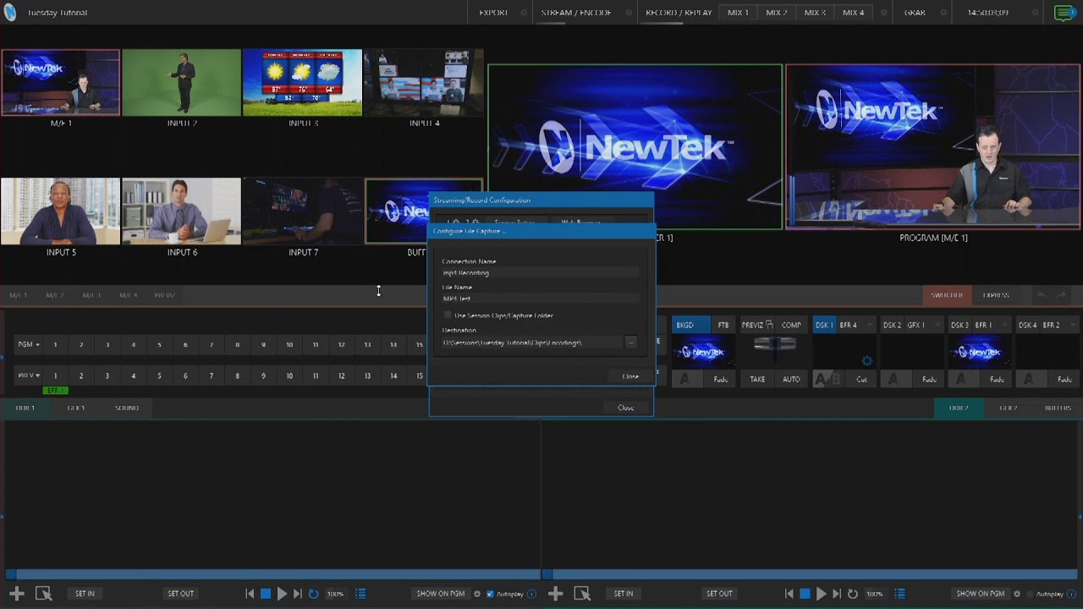Toggle the DSK 2 delegate button
This screenshot has height=609, width=1083.
click(892, 325)
